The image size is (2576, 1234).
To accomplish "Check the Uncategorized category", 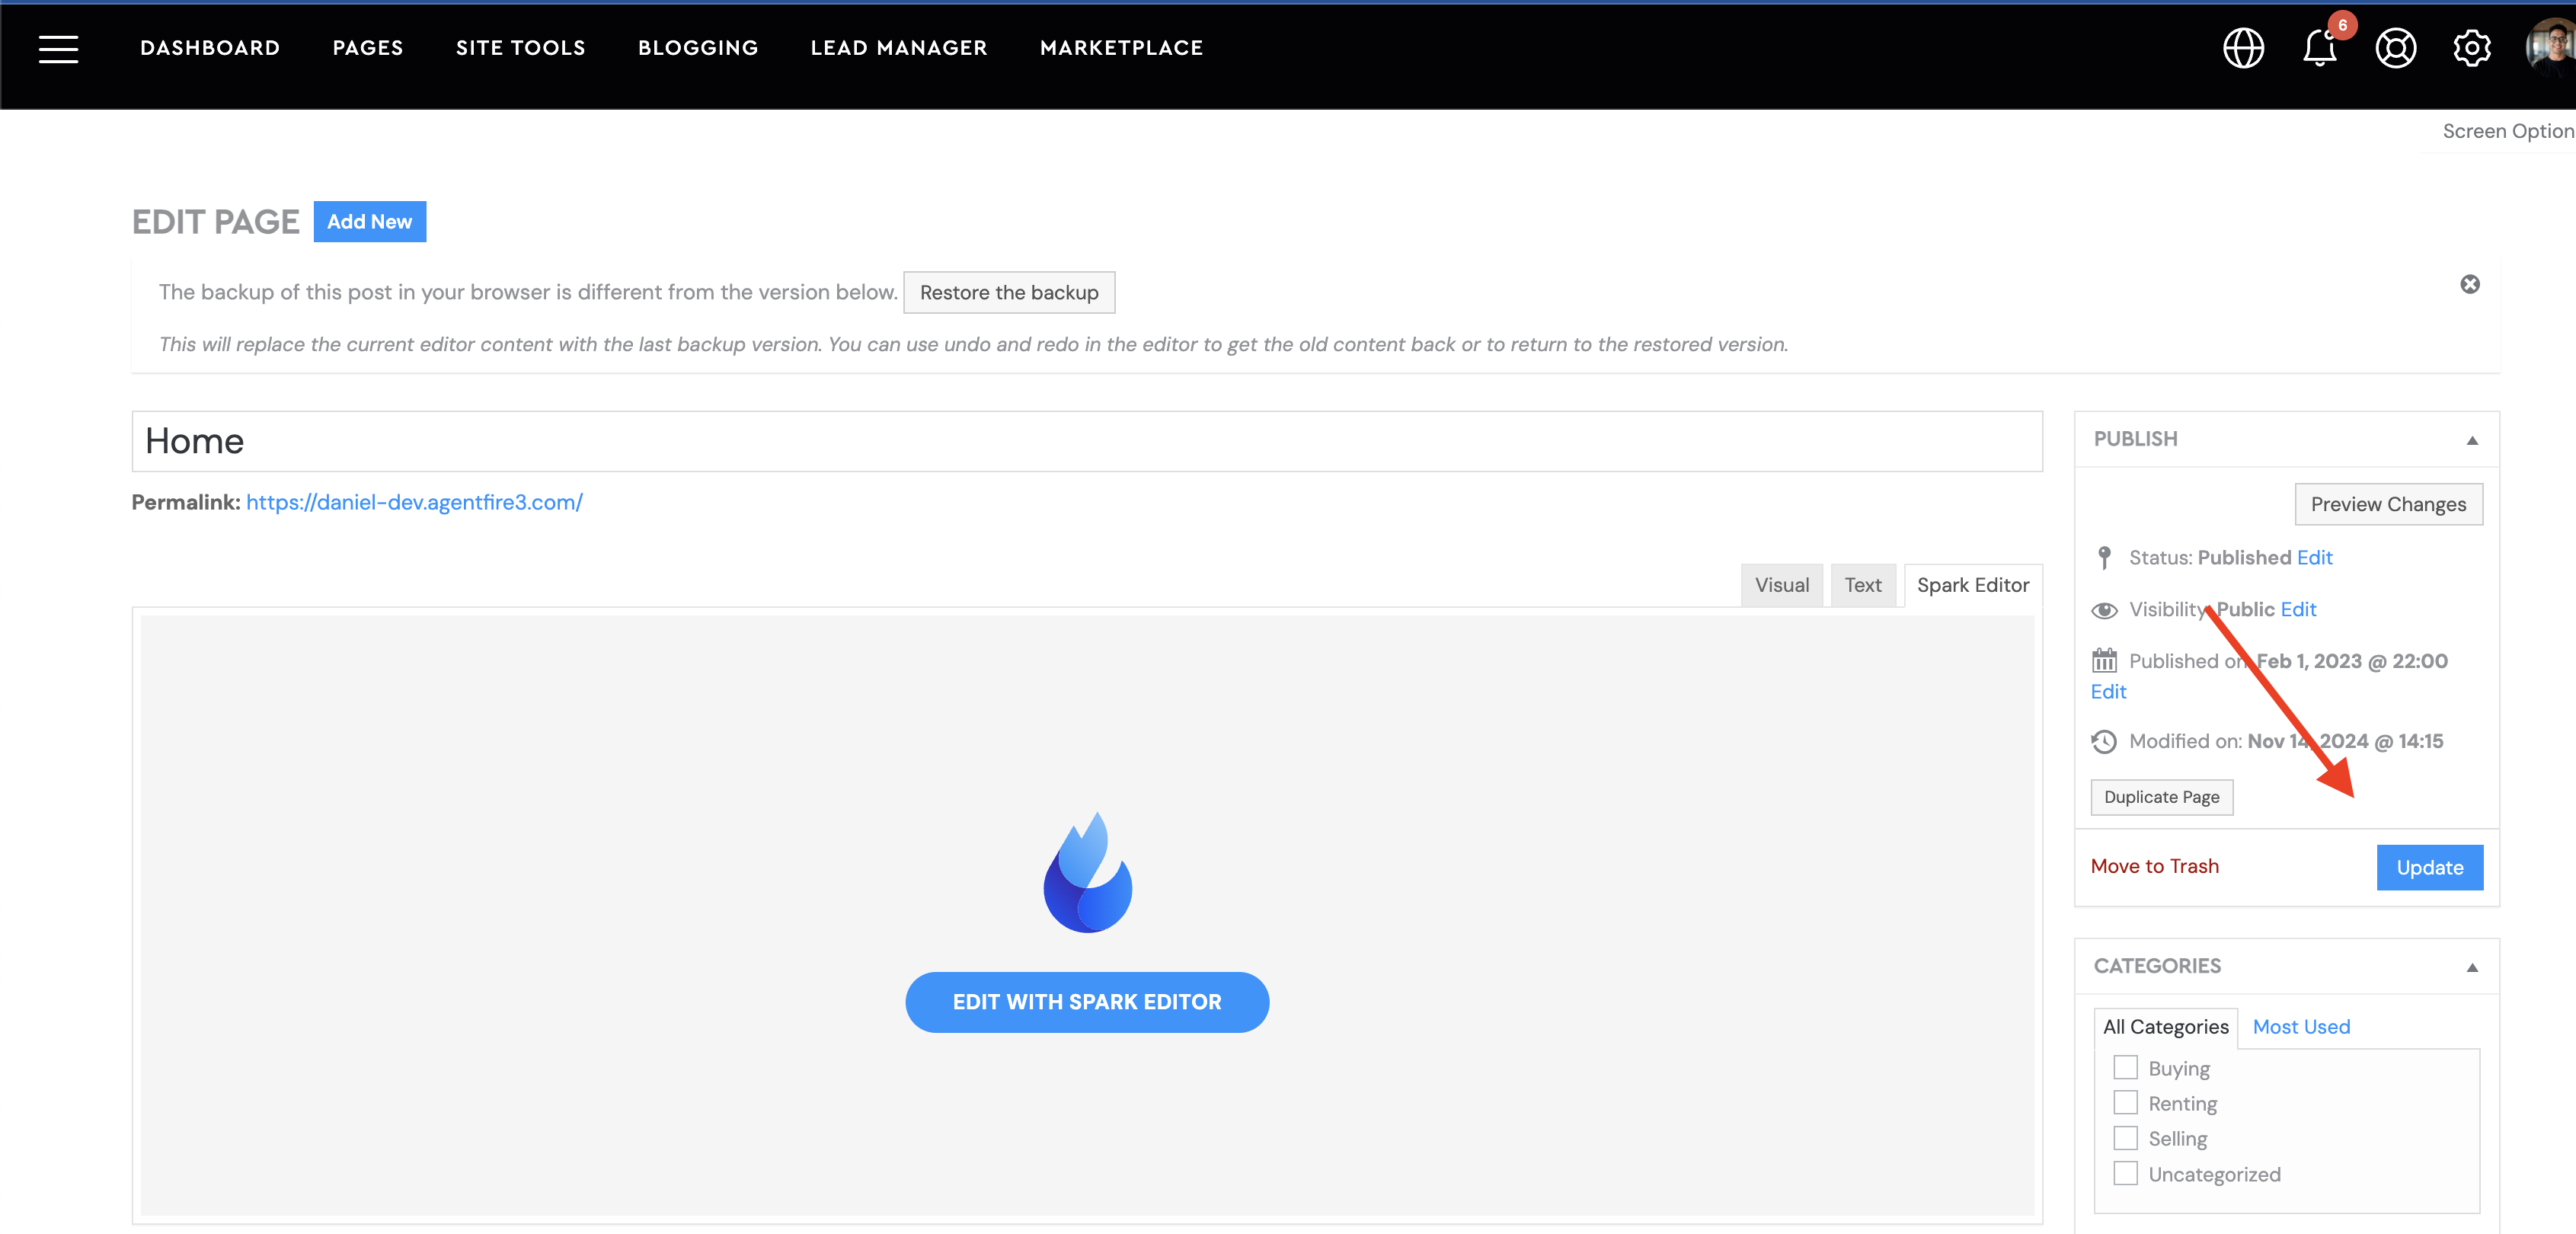I will pyautogui.click(x=2125, y=1174).
